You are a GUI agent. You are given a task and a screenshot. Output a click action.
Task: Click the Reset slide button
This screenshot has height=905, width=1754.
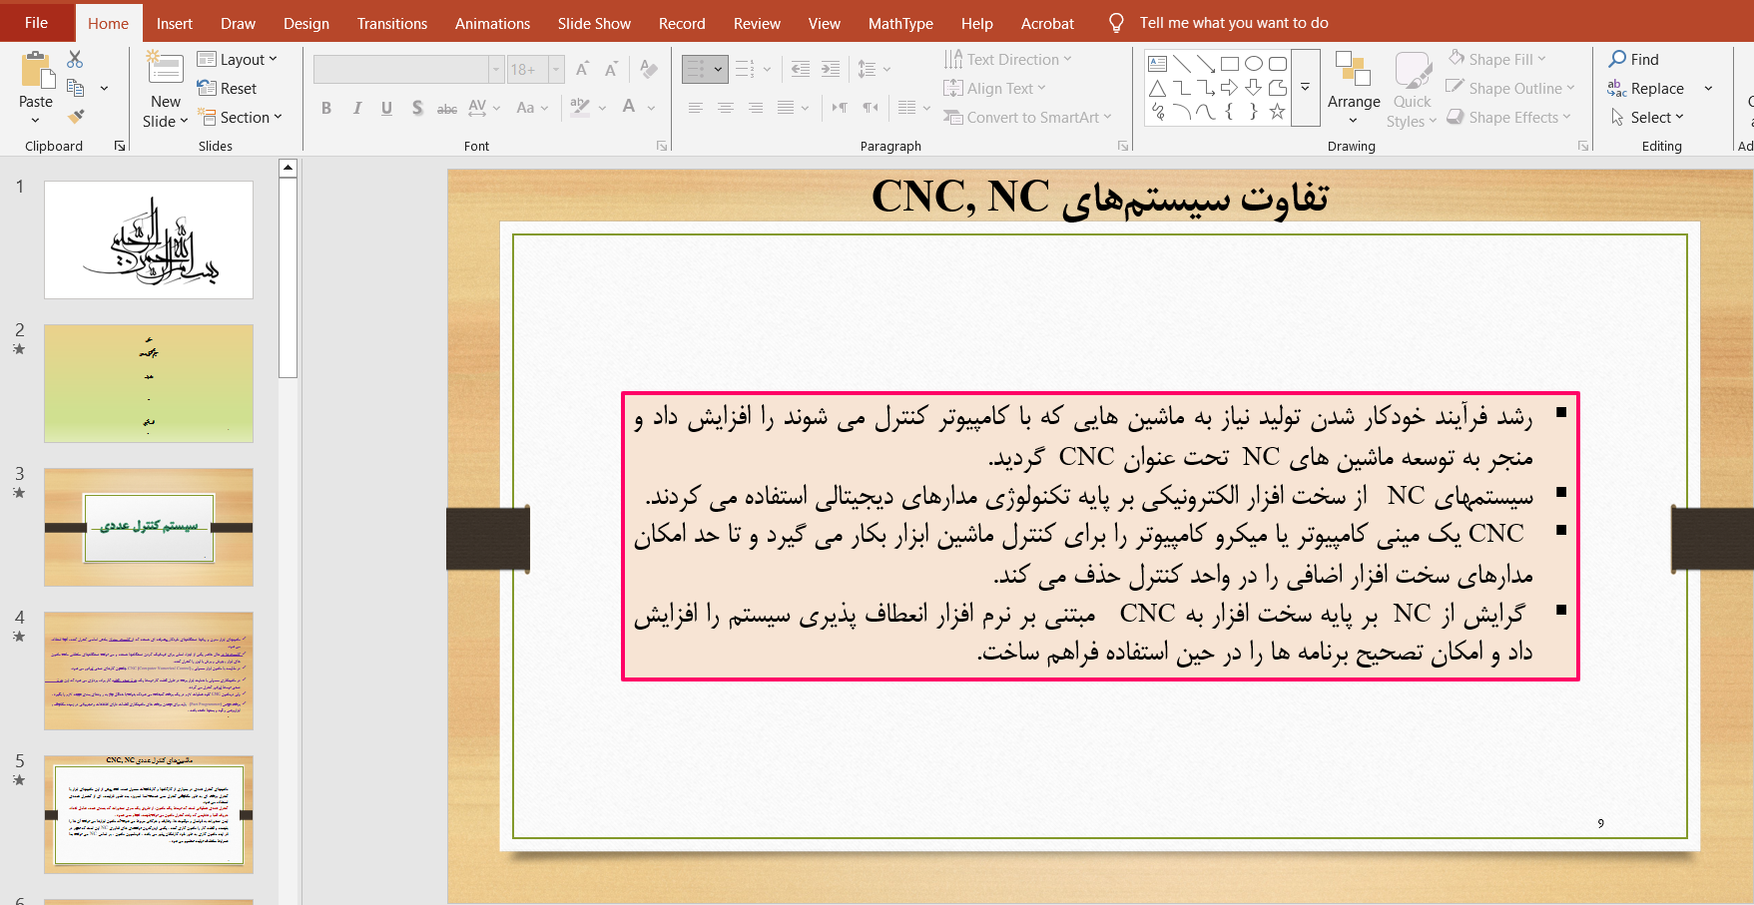click(x=228, y=89)
